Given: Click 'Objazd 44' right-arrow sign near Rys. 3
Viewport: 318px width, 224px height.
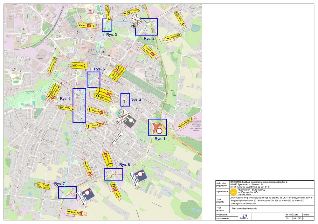Looking at the screenshot, I should (87, 26).
